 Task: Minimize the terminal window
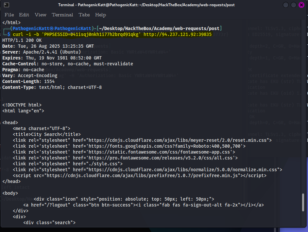285,5
